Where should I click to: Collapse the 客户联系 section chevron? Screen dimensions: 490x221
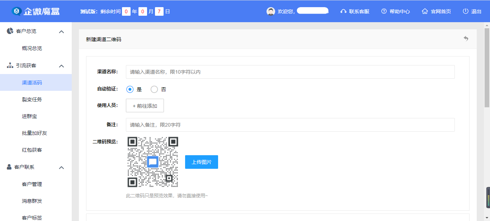[x=61, y=167]
